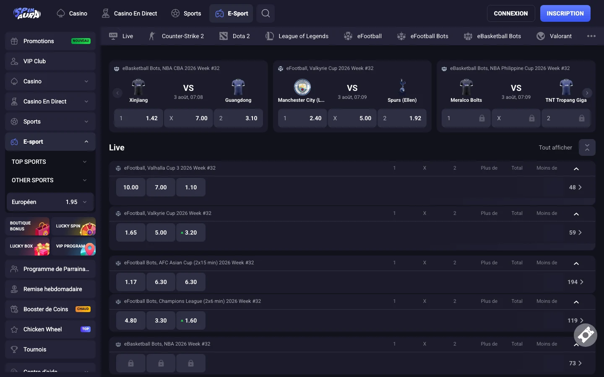The width and height of the screenshot is (604, 377).
Task: Collapse all live events with Tout afficher toggle
Action: click(x=587, y=147)
